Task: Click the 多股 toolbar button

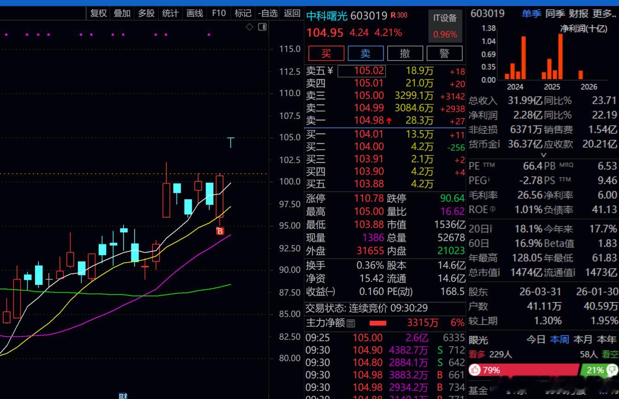Action: tap(146, 13)
